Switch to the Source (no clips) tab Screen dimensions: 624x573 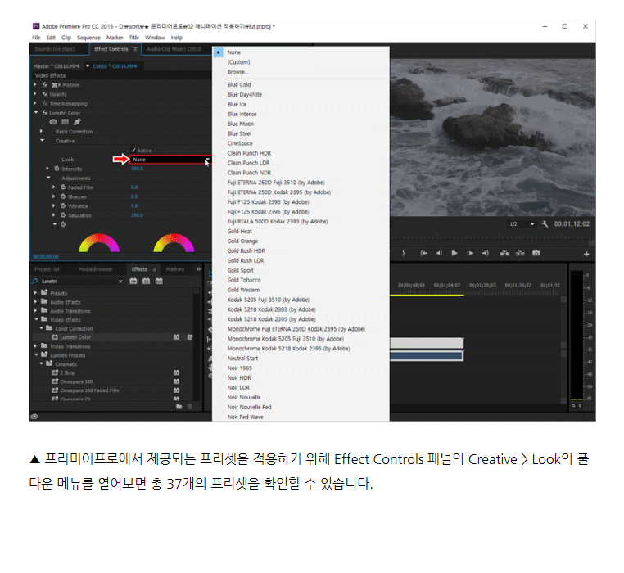pos(55,49)
